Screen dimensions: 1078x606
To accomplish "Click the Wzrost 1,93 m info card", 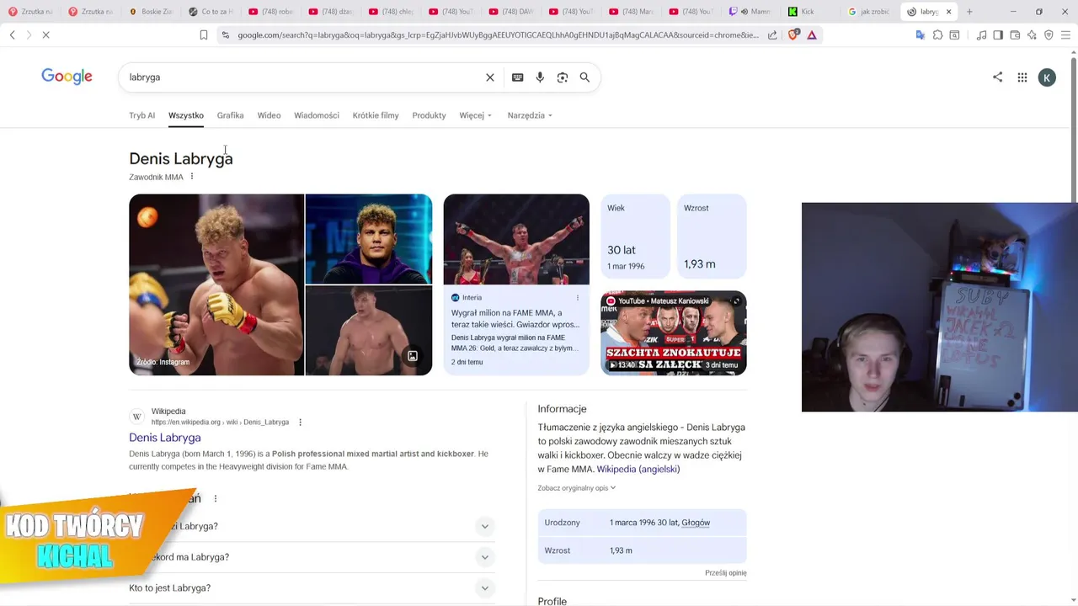I will [712, 237].
